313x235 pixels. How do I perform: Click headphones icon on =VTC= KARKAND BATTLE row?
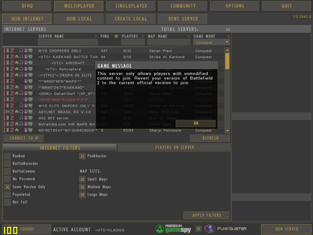coord(21,57)
